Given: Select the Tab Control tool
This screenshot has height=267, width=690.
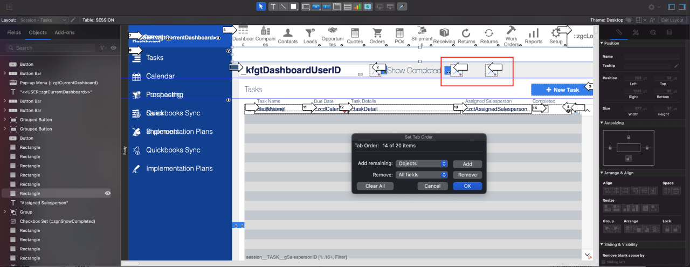Looking at the screenshot, I should (337, 6).
